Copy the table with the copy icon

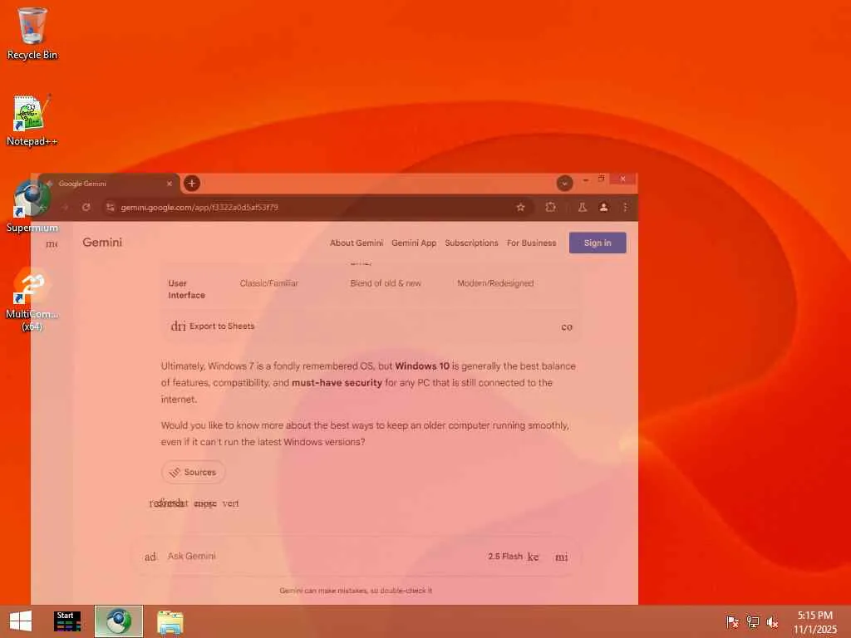pos(567,326)
